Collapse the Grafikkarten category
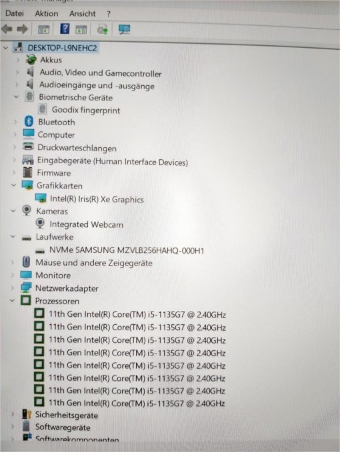The image size is (340, 452). coord(13,185)
